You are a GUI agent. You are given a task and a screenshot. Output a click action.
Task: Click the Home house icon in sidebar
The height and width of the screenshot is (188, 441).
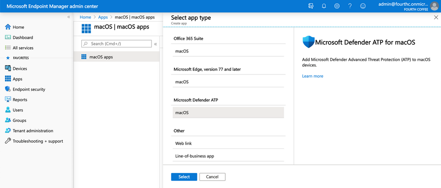click(8, 27)
